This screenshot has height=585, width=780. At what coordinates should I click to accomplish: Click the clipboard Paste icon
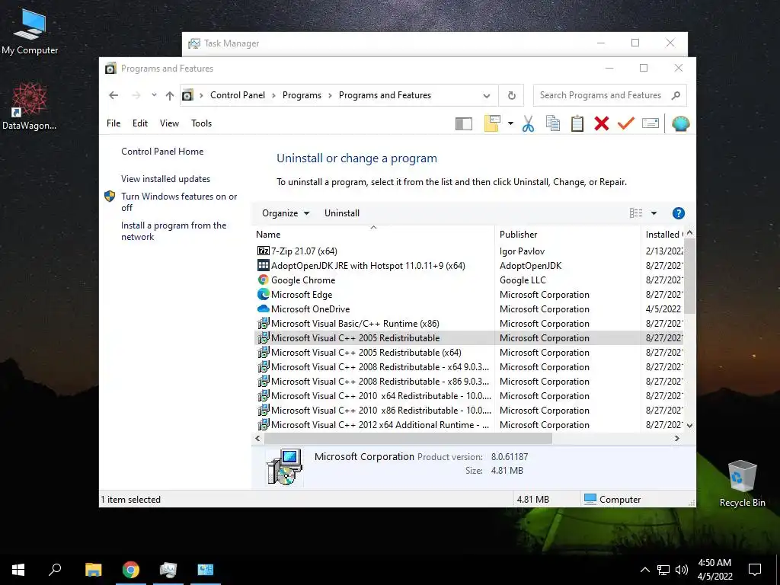pos(577,123)
